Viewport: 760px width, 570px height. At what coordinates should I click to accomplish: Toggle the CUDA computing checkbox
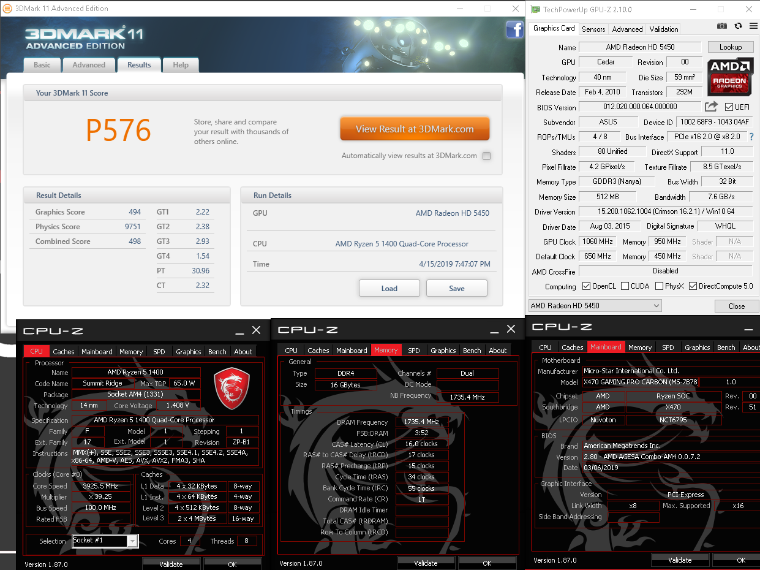coord(625,286)
